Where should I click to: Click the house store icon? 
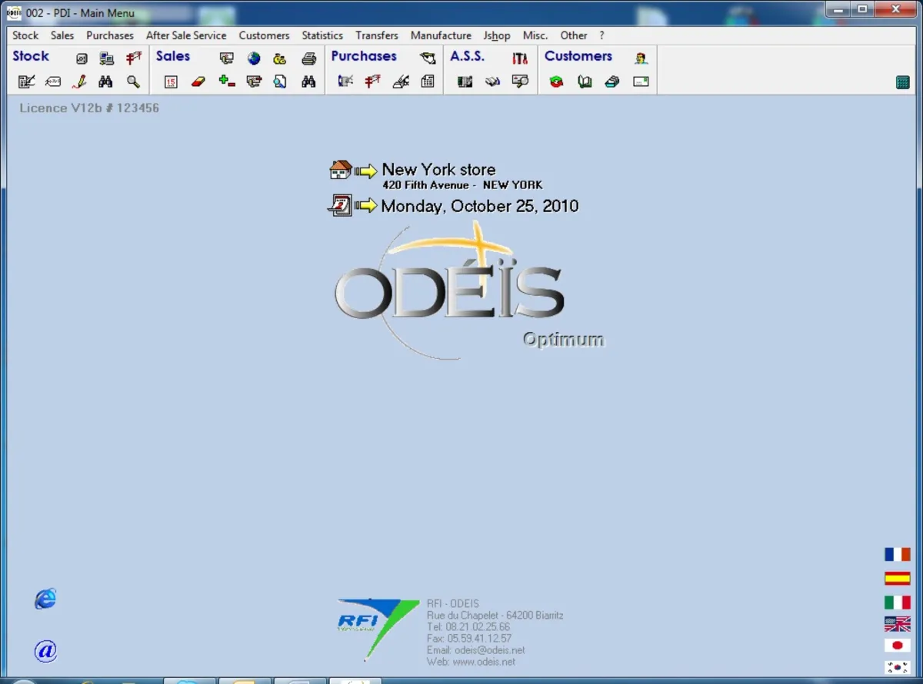tap(340, 170)
